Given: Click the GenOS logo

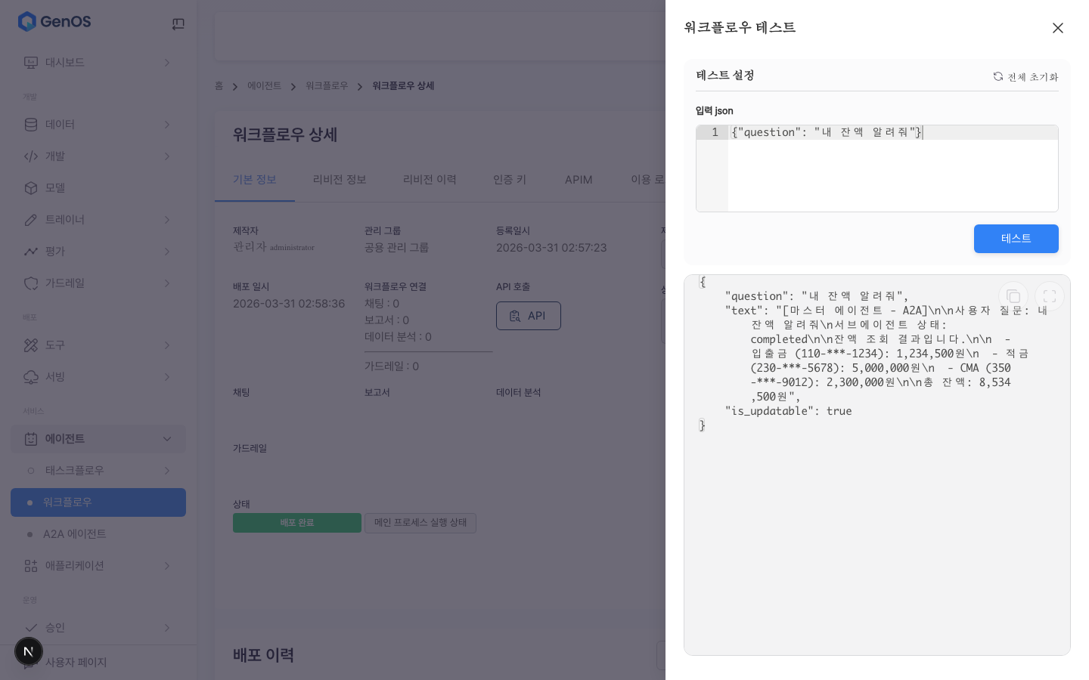Looking at the screenshot, I should coord(54,21).
